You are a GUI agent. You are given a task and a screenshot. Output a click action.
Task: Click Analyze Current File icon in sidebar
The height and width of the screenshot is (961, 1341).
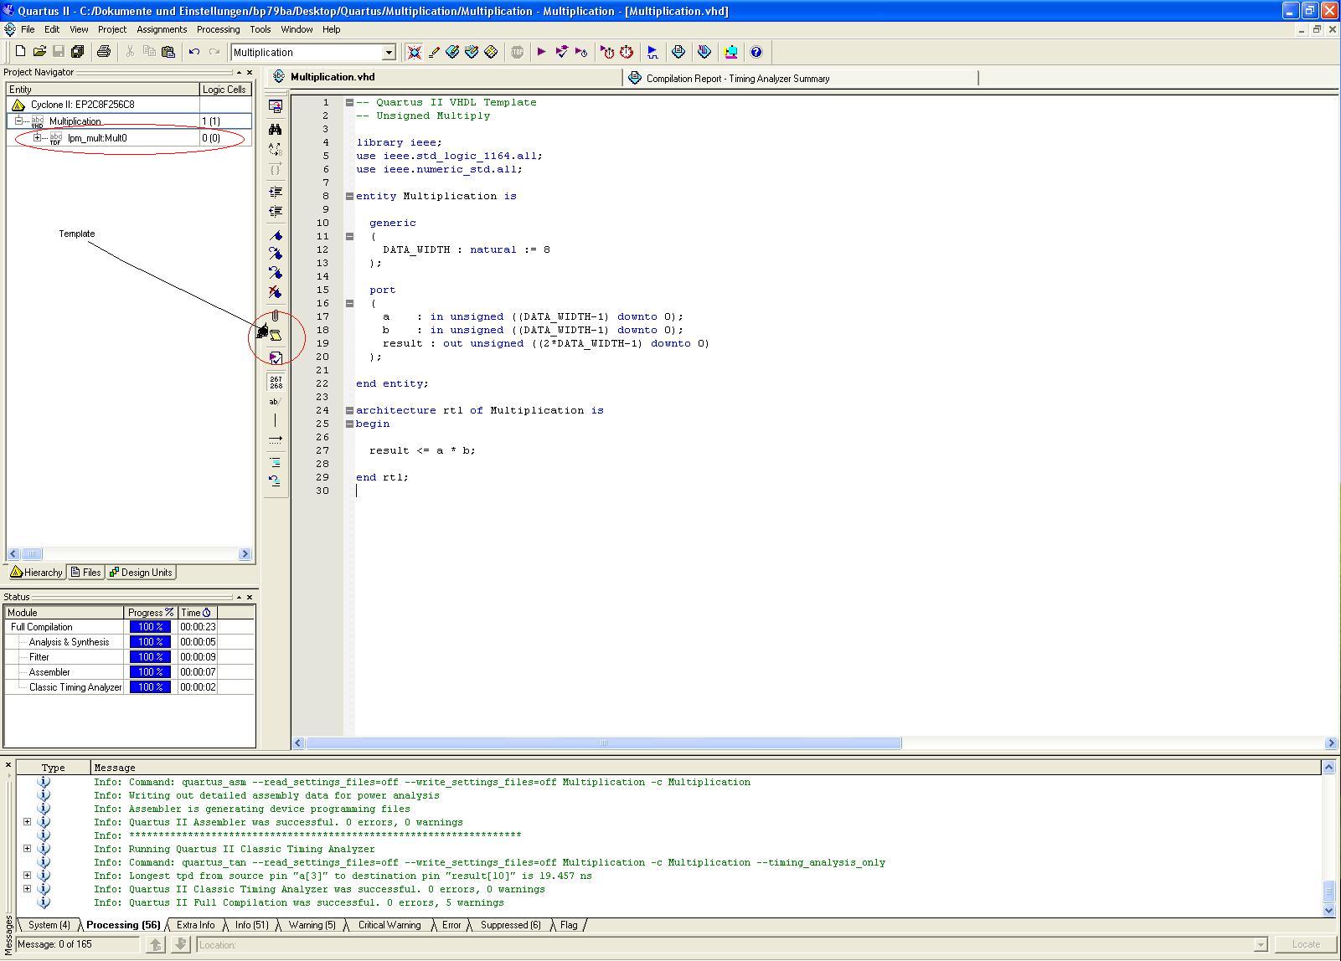[276, 357]
